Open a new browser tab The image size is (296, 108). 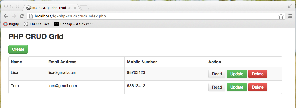tap(84, 8)
